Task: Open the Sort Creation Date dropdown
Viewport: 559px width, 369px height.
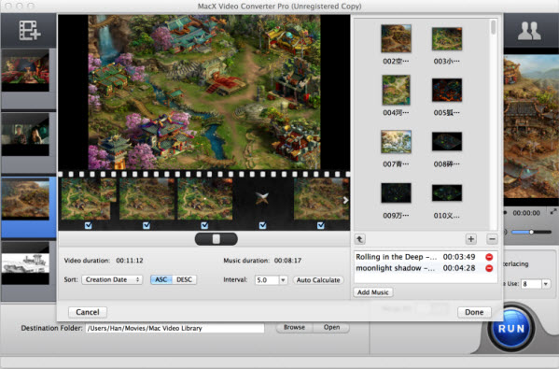Action: click(112, 279)
